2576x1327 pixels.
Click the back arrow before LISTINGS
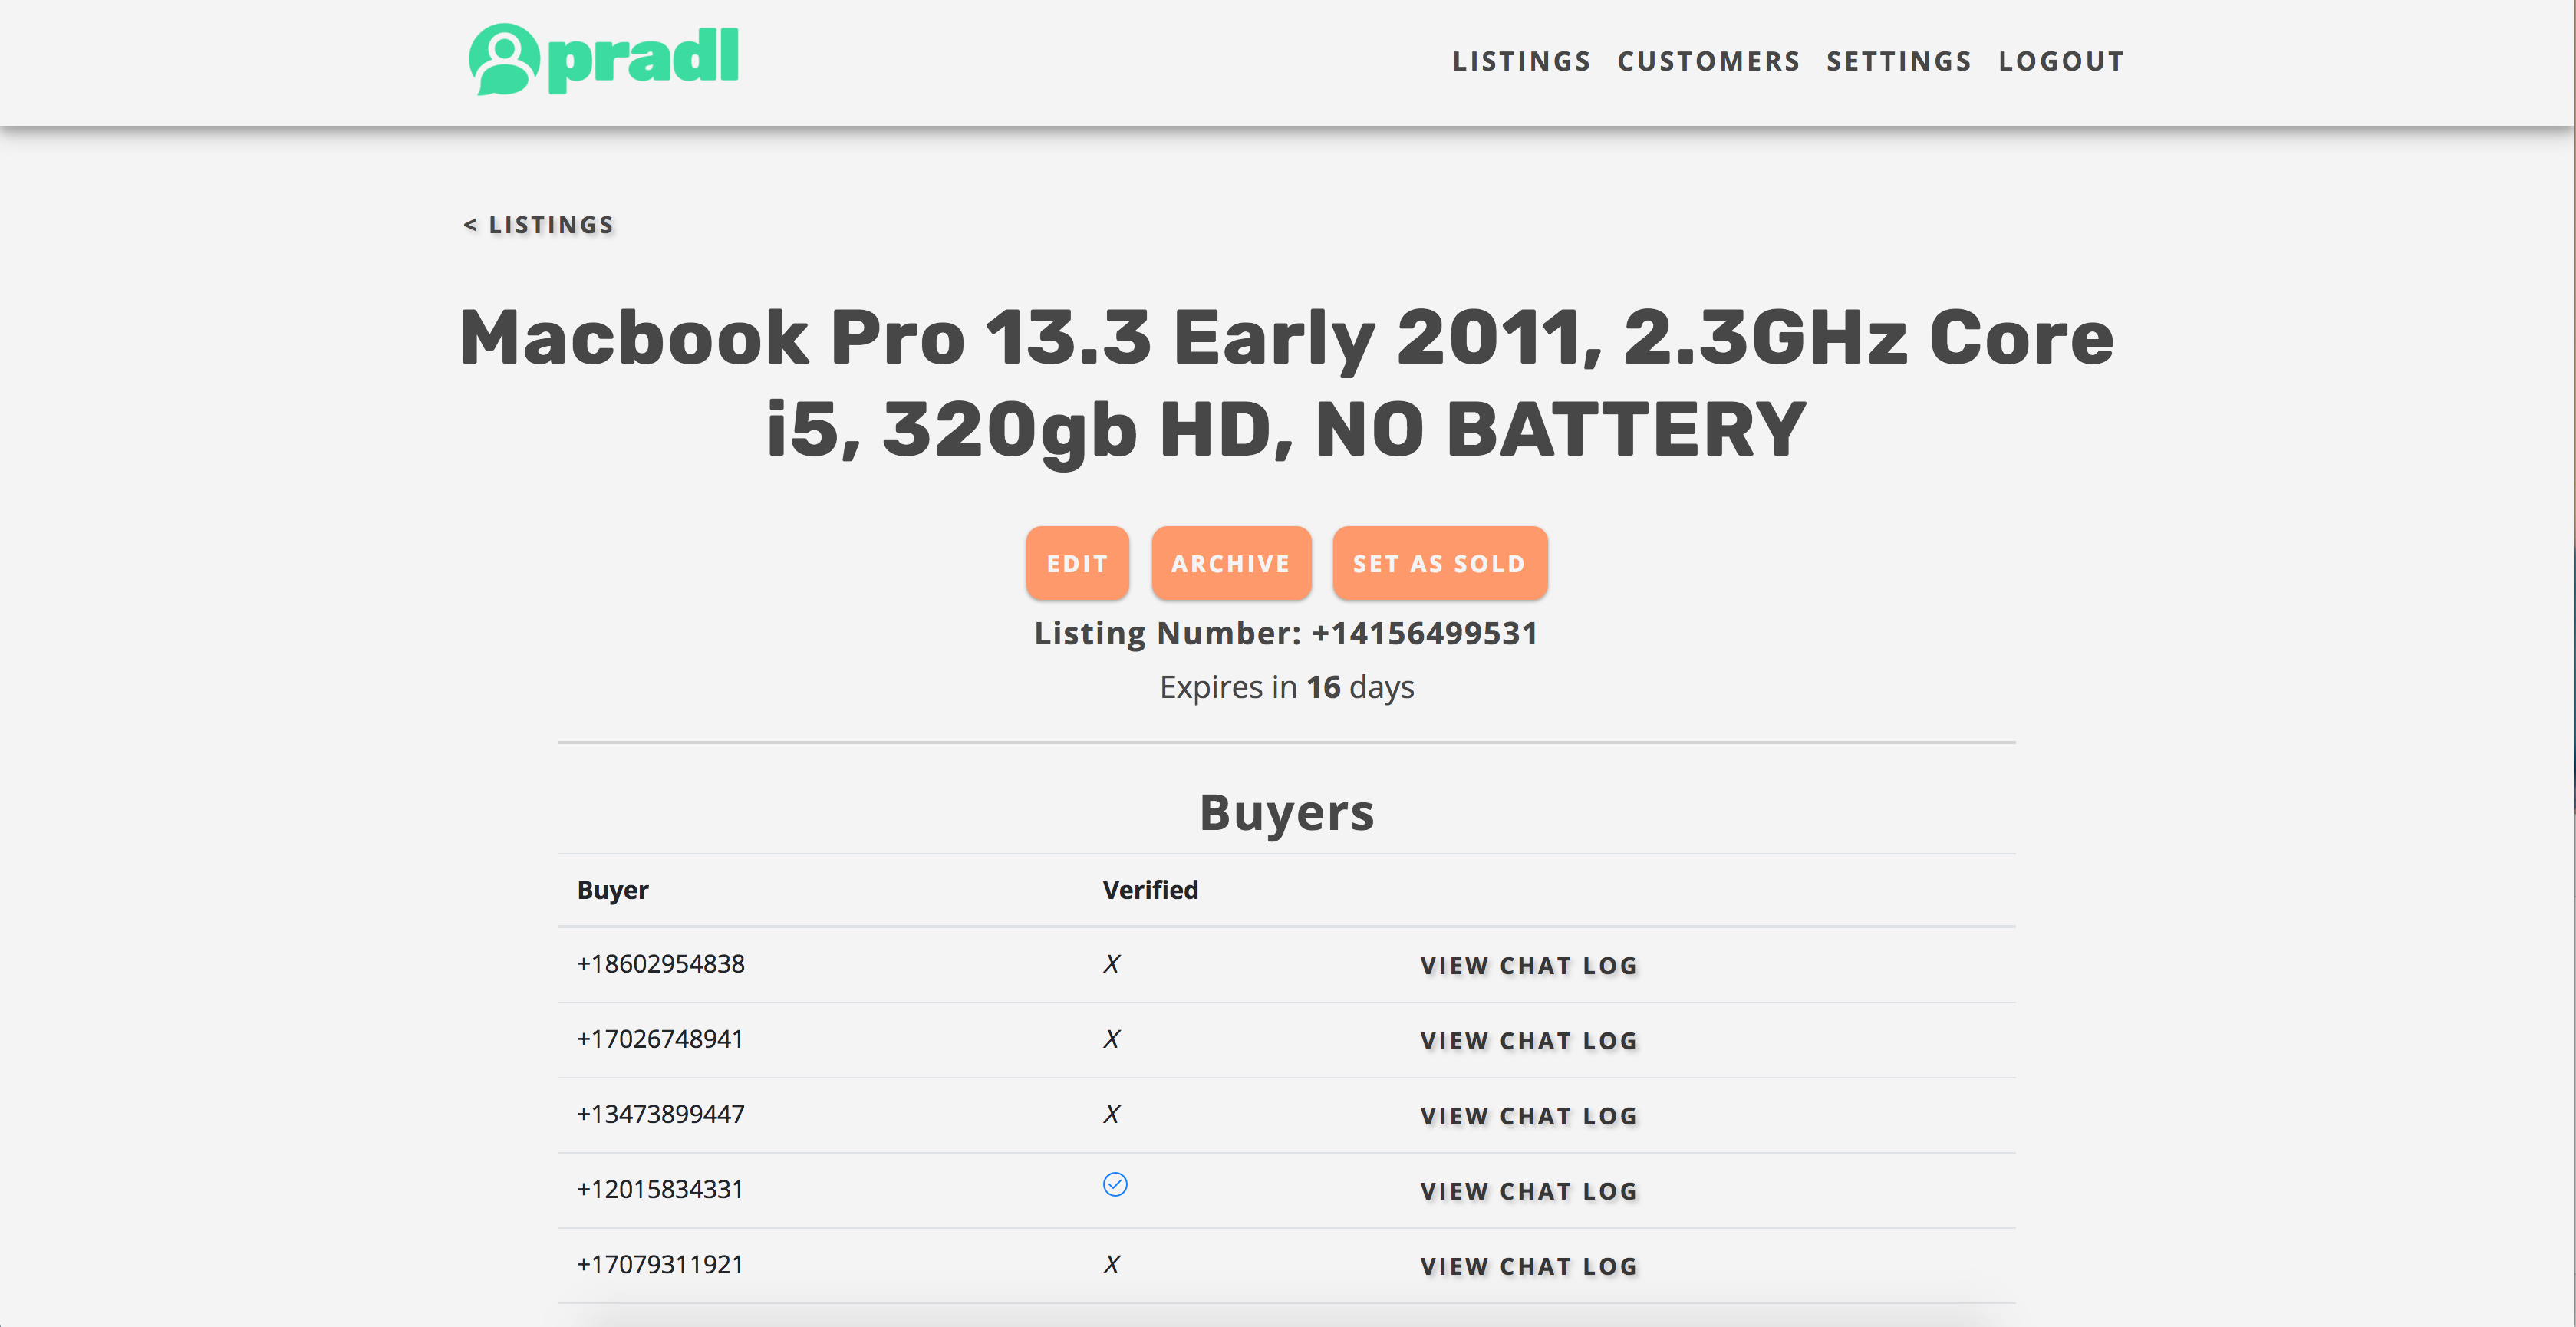pos(469,225)
